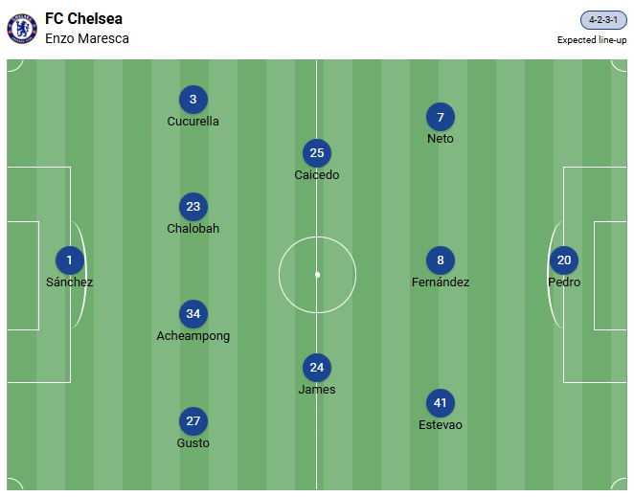The image size is (634, 497).
Task: Click Caicedo's number 25 player circle
Action: [317, 153]
